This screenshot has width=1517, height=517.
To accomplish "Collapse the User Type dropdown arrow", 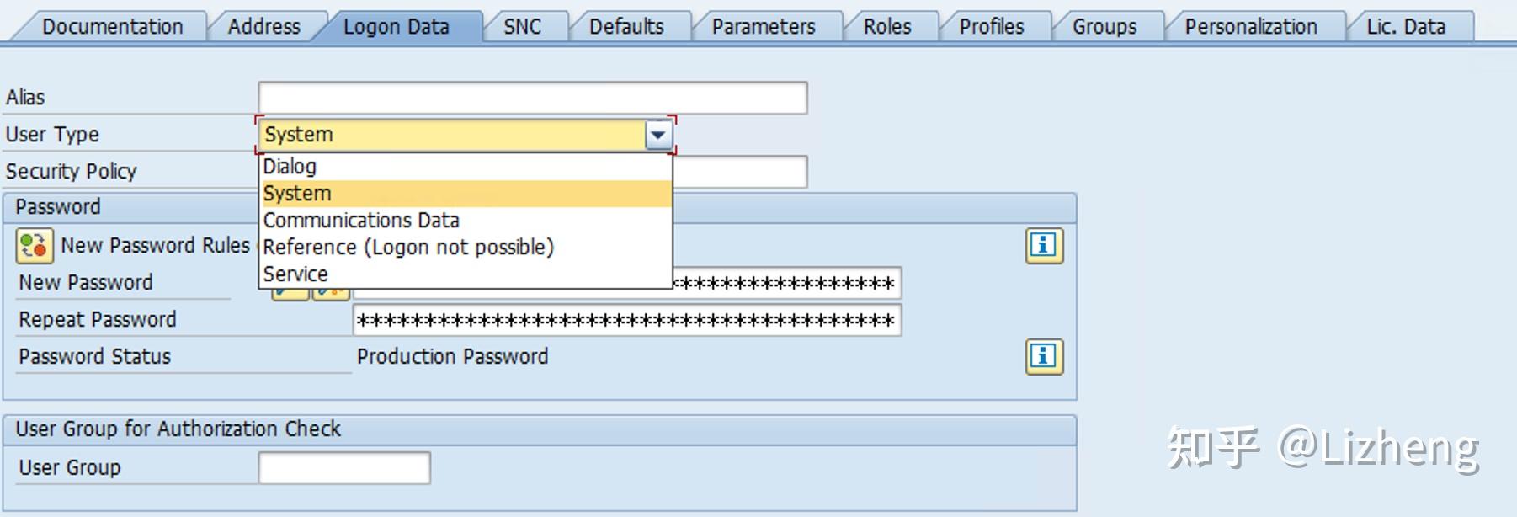I will (x=658, y=135).
